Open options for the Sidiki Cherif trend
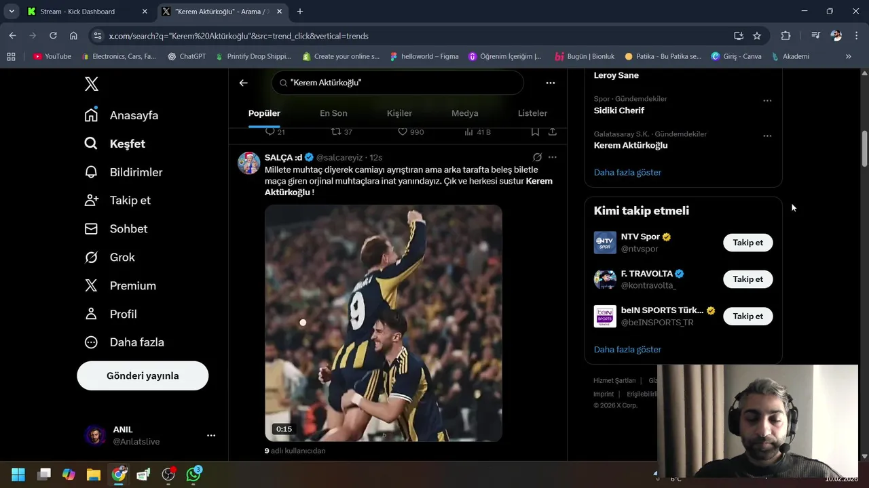 click(x=767, y=100)
